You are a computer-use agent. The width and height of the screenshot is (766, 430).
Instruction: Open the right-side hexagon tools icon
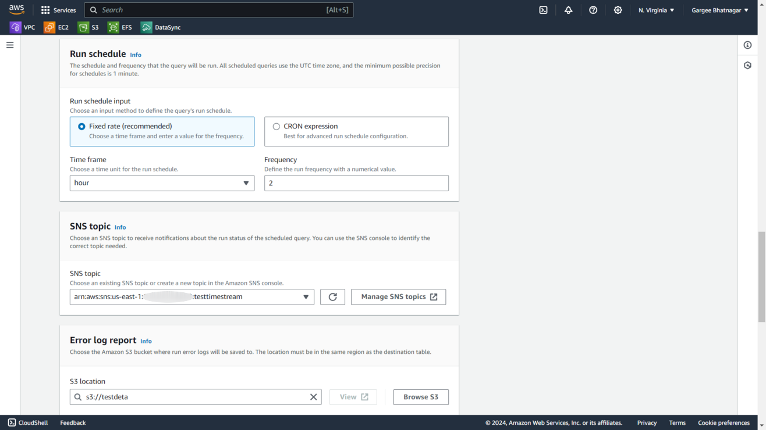point(748,66)
